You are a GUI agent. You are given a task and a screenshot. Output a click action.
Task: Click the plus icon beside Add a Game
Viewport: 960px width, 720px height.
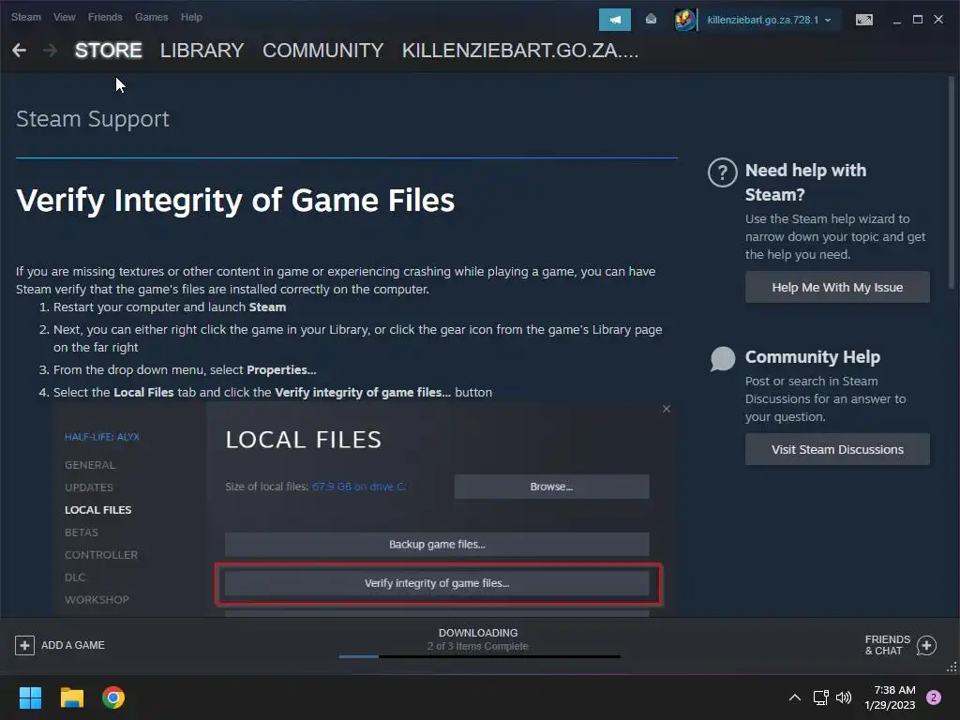pos(24,645)
